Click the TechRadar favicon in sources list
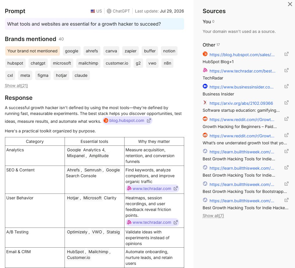The image size is (295, 268). 205,70
